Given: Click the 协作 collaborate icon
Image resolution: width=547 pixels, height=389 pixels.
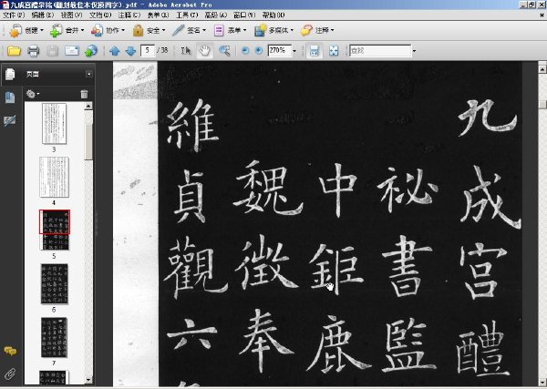Looking at the screenshot, I should (97, 31).
